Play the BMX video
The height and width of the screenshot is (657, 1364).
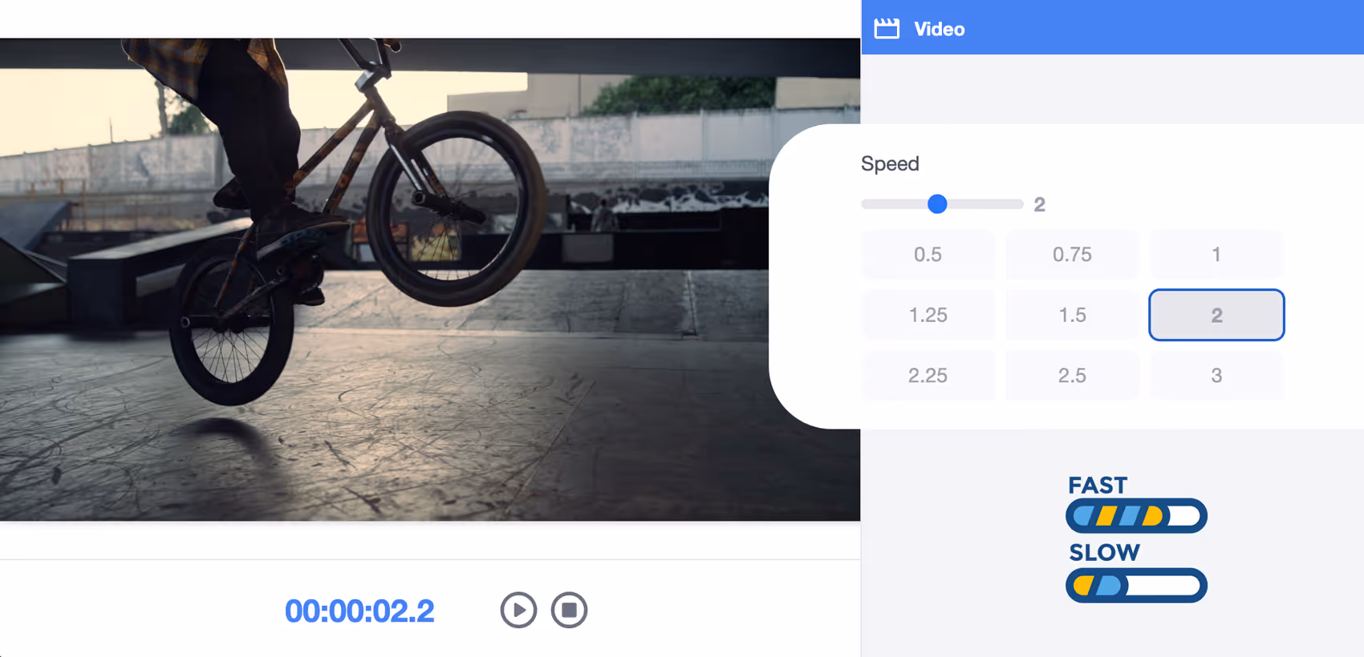pyautogui.click(x=518, y=611)
